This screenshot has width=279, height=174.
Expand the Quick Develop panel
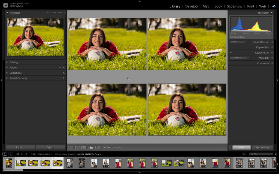pyautogui.click(x=272, y=42)
